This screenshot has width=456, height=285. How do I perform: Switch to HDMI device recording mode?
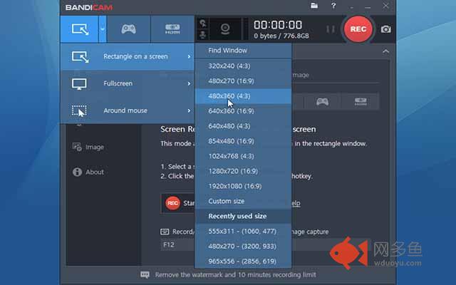point(172,29)
